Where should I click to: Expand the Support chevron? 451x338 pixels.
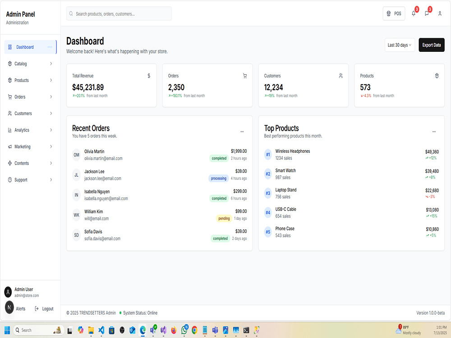point(51,180)
